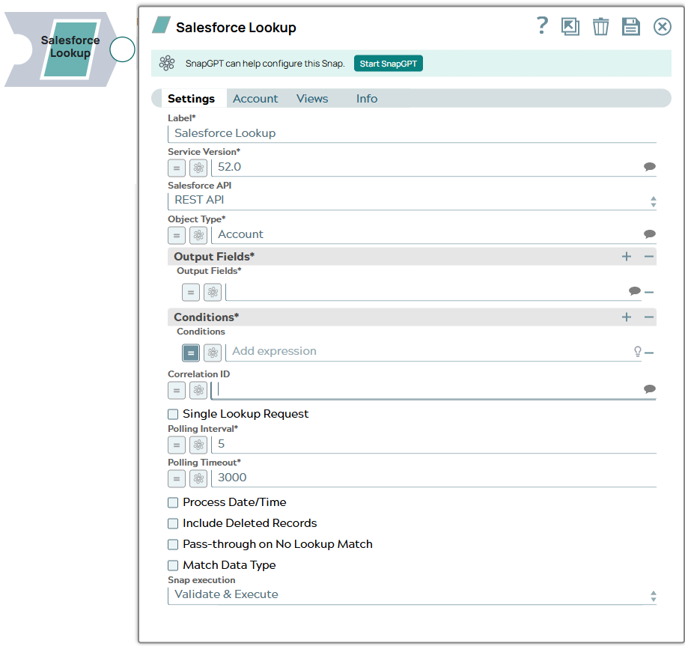Open the Views tab

[312, 99]
